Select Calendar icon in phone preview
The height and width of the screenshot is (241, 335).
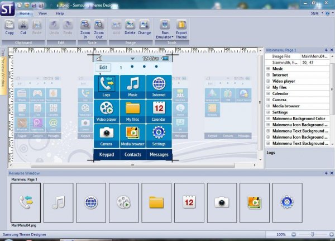pos(159,108)
